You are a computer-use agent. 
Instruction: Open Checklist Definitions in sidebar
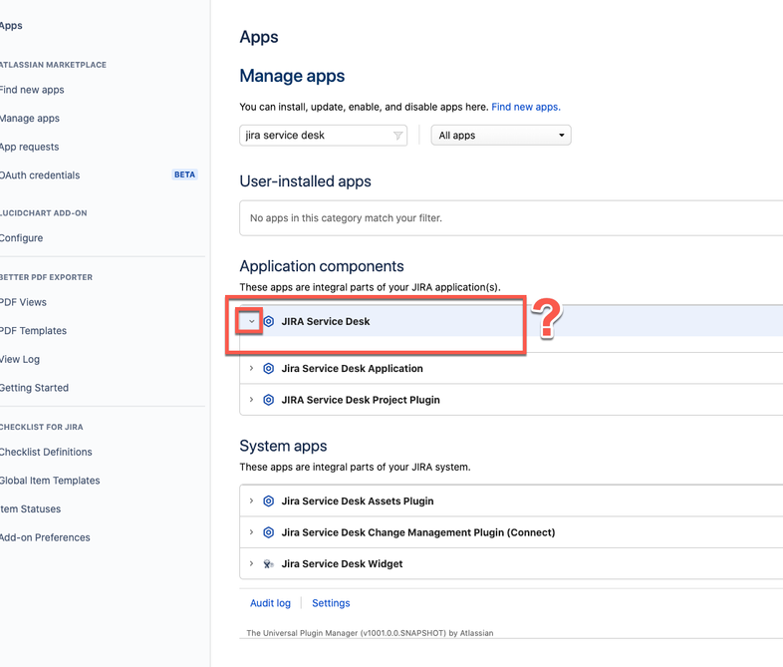pos(46,453)
